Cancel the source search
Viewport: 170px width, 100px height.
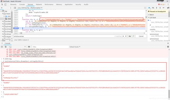(141, 36)
